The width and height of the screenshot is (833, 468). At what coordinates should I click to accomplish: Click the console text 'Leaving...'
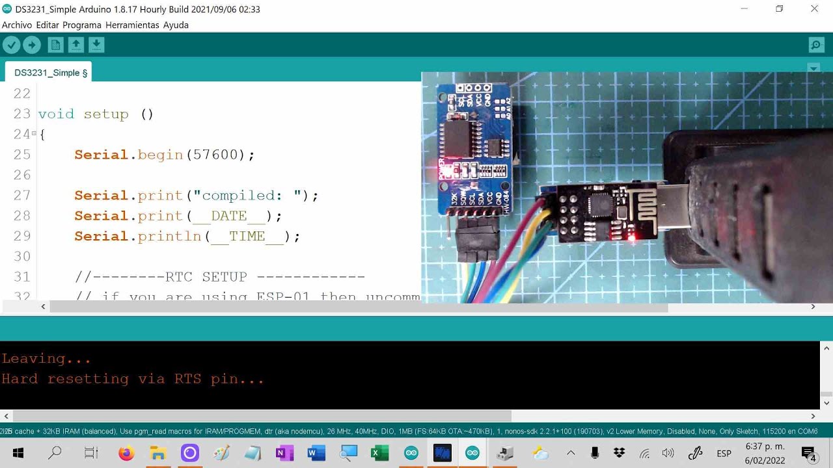(x=46, y=358)
